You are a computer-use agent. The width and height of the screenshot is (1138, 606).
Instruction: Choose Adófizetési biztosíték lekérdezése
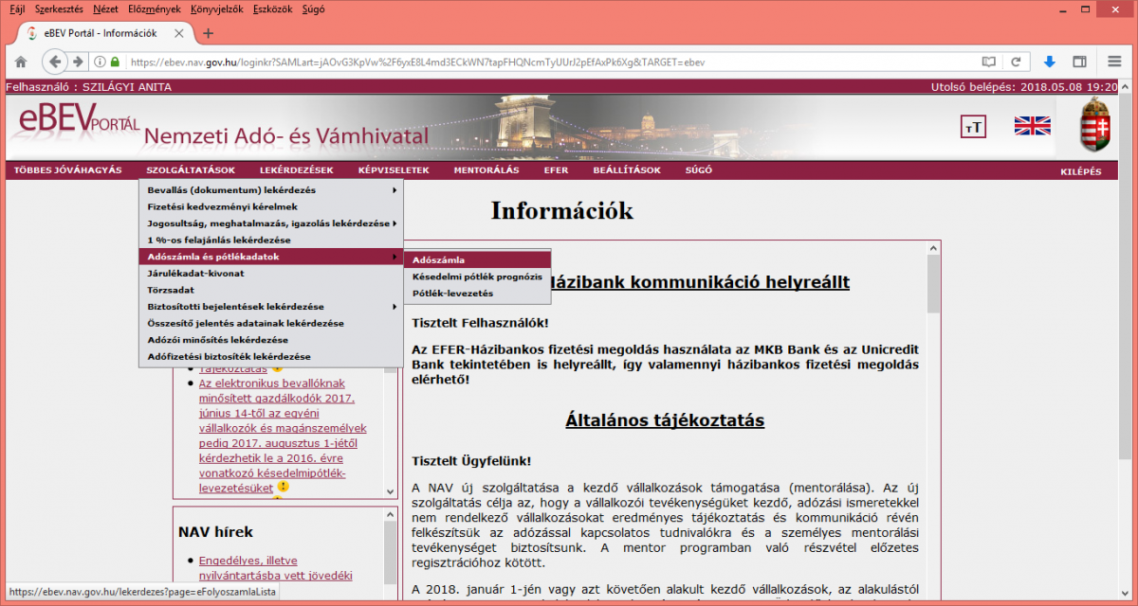pyautogui.click(x=271, y=356)
